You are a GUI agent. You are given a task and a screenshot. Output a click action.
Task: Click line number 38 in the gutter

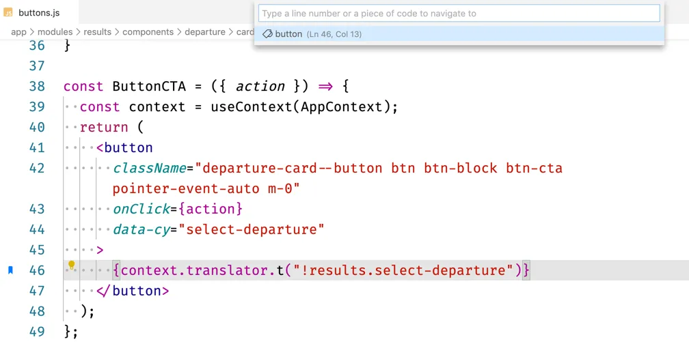coord(37,86)
